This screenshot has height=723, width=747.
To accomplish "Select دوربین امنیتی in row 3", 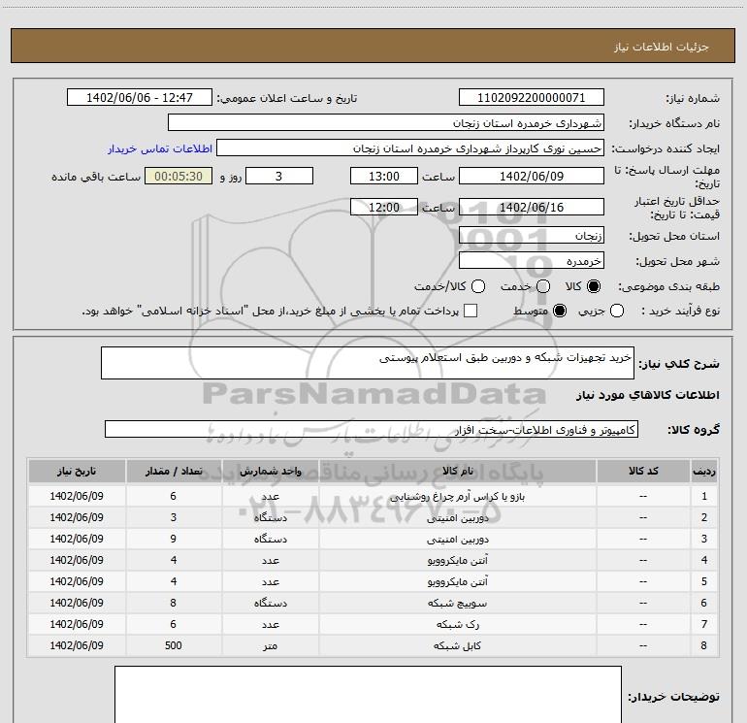I will click(457, 539).
